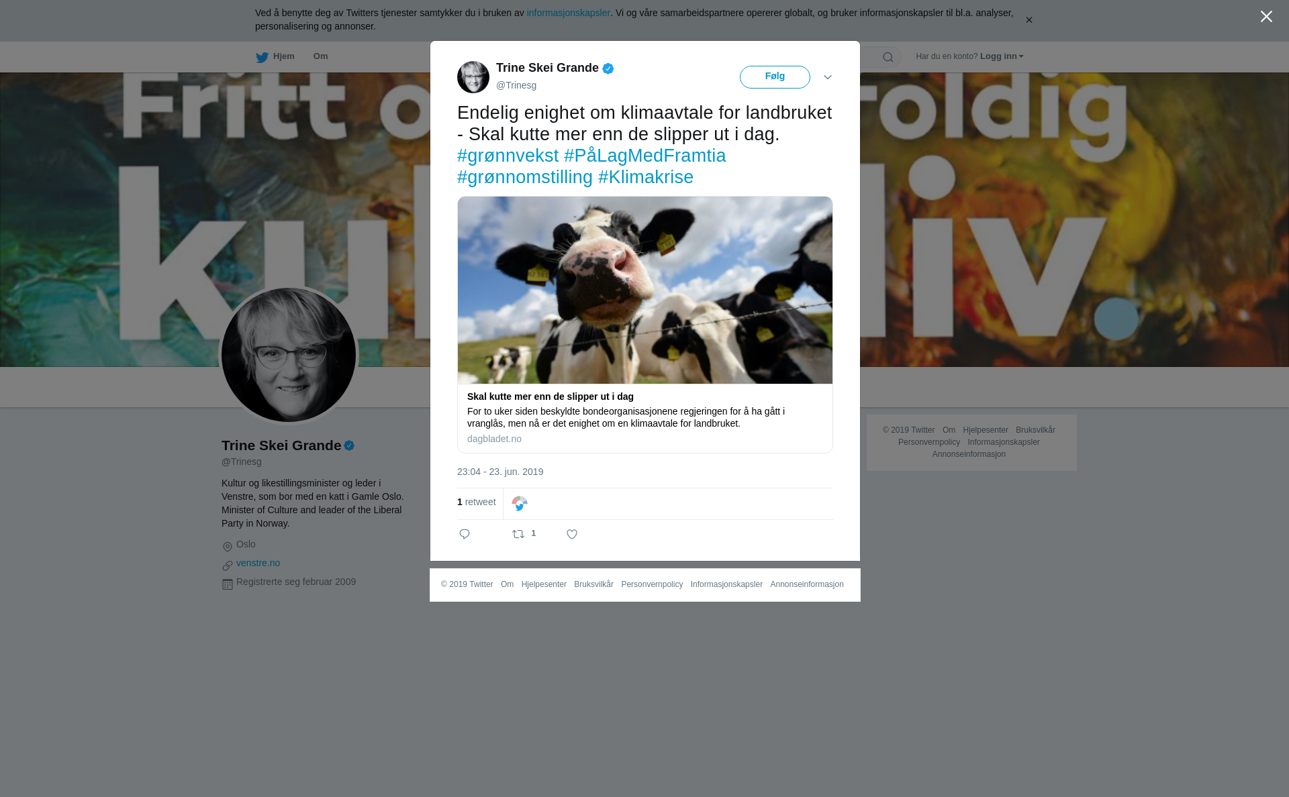This screenshot has width=1289, height=797.
Task: Open the dagbladet.no cow article card
Action: coord(644,325)
